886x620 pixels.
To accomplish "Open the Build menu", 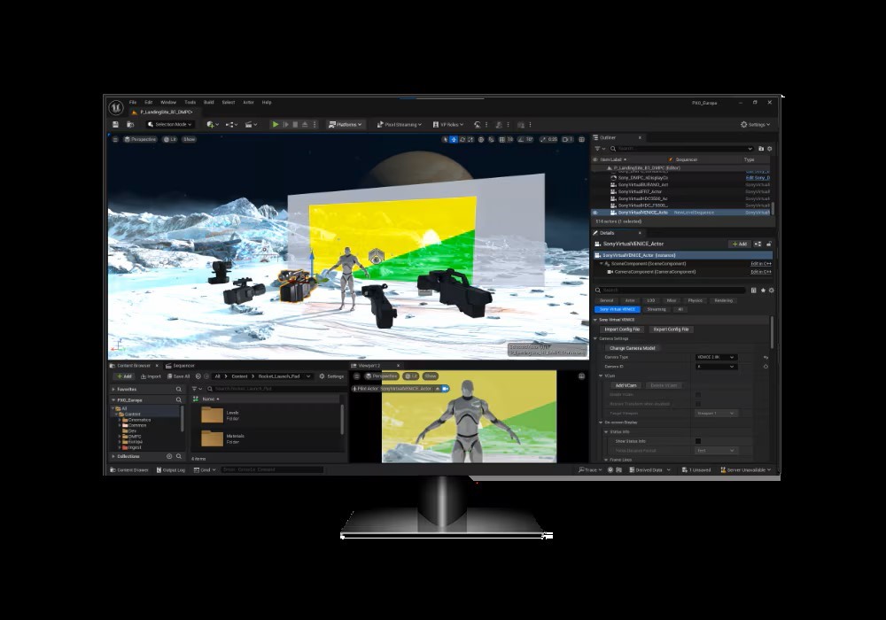I will [x=209, y=103].
